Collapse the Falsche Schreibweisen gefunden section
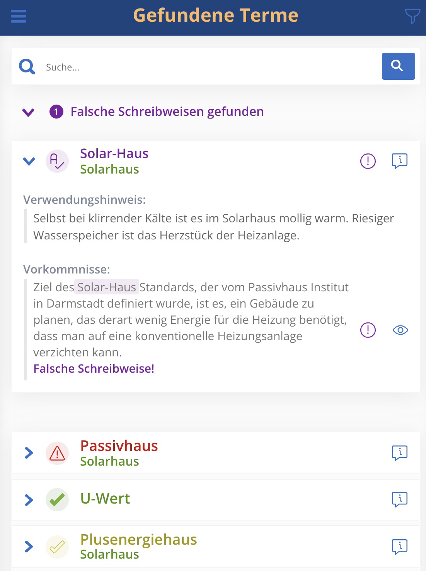The height and width of the screenshot is (571, 426). (28, 112)
